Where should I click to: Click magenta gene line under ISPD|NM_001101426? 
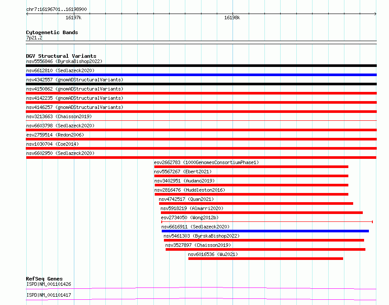point(201,288)
